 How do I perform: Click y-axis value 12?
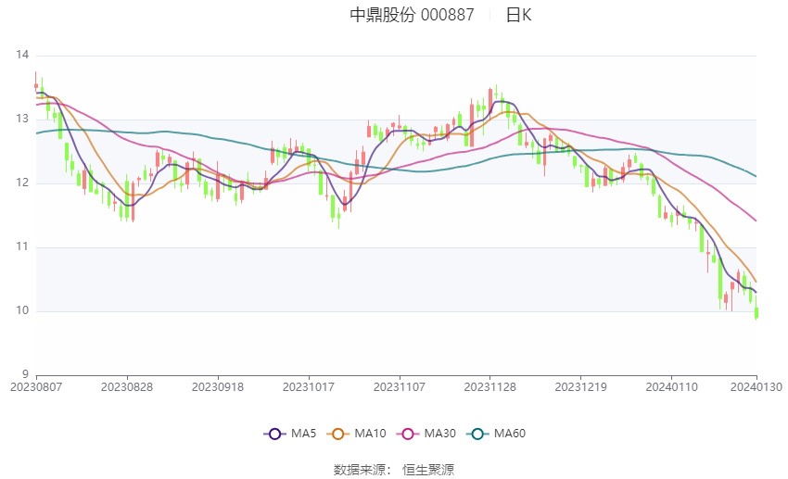[22, 183]
